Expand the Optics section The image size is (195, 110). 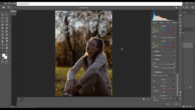point(153,51)
